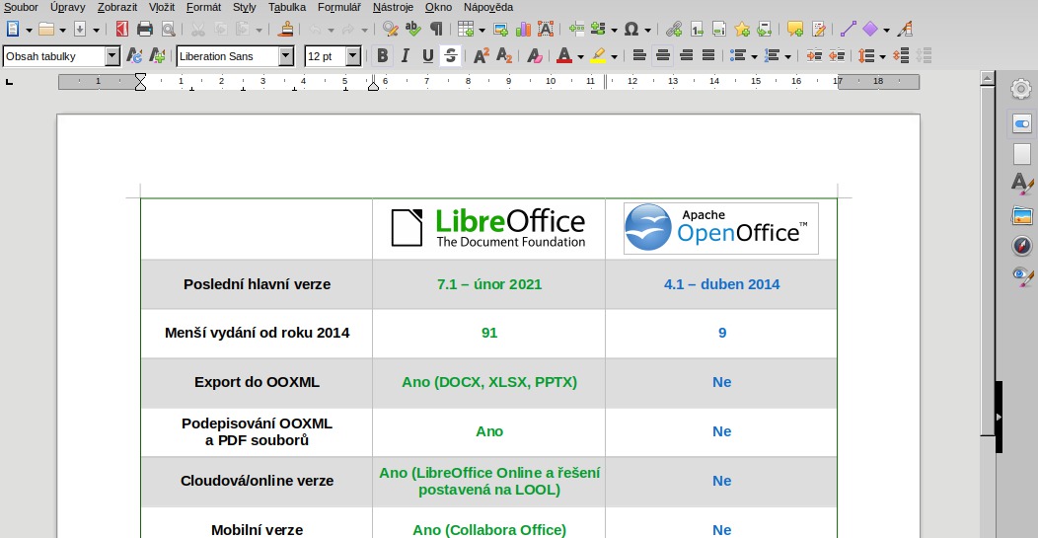Apply the red font color
Screen dimensions: 1038x538
[564, 56]
